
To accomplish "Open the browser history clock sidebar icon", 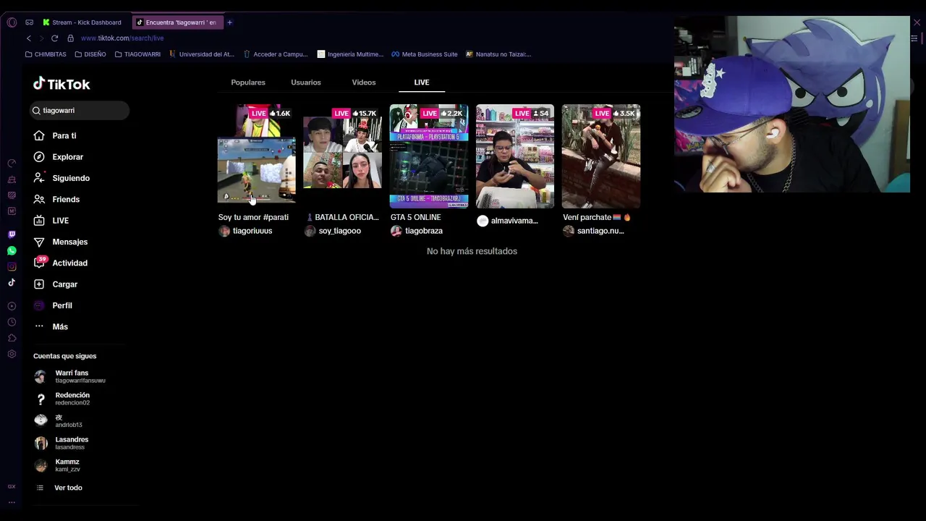I will pyautogui.click(x=12, y=322).
